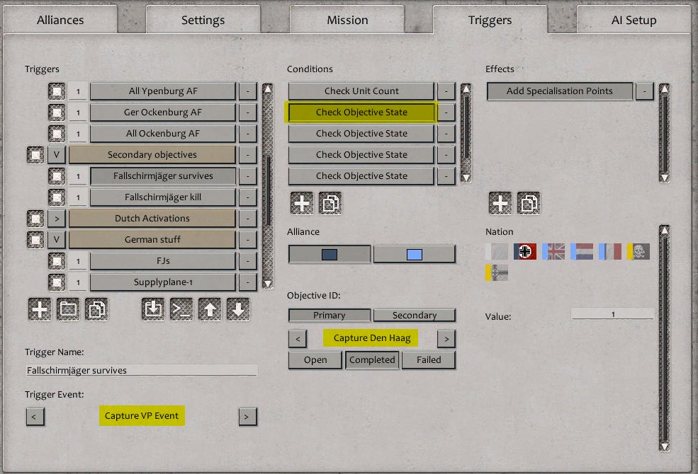Choose Primary objective type

click(x=330, y=315)
